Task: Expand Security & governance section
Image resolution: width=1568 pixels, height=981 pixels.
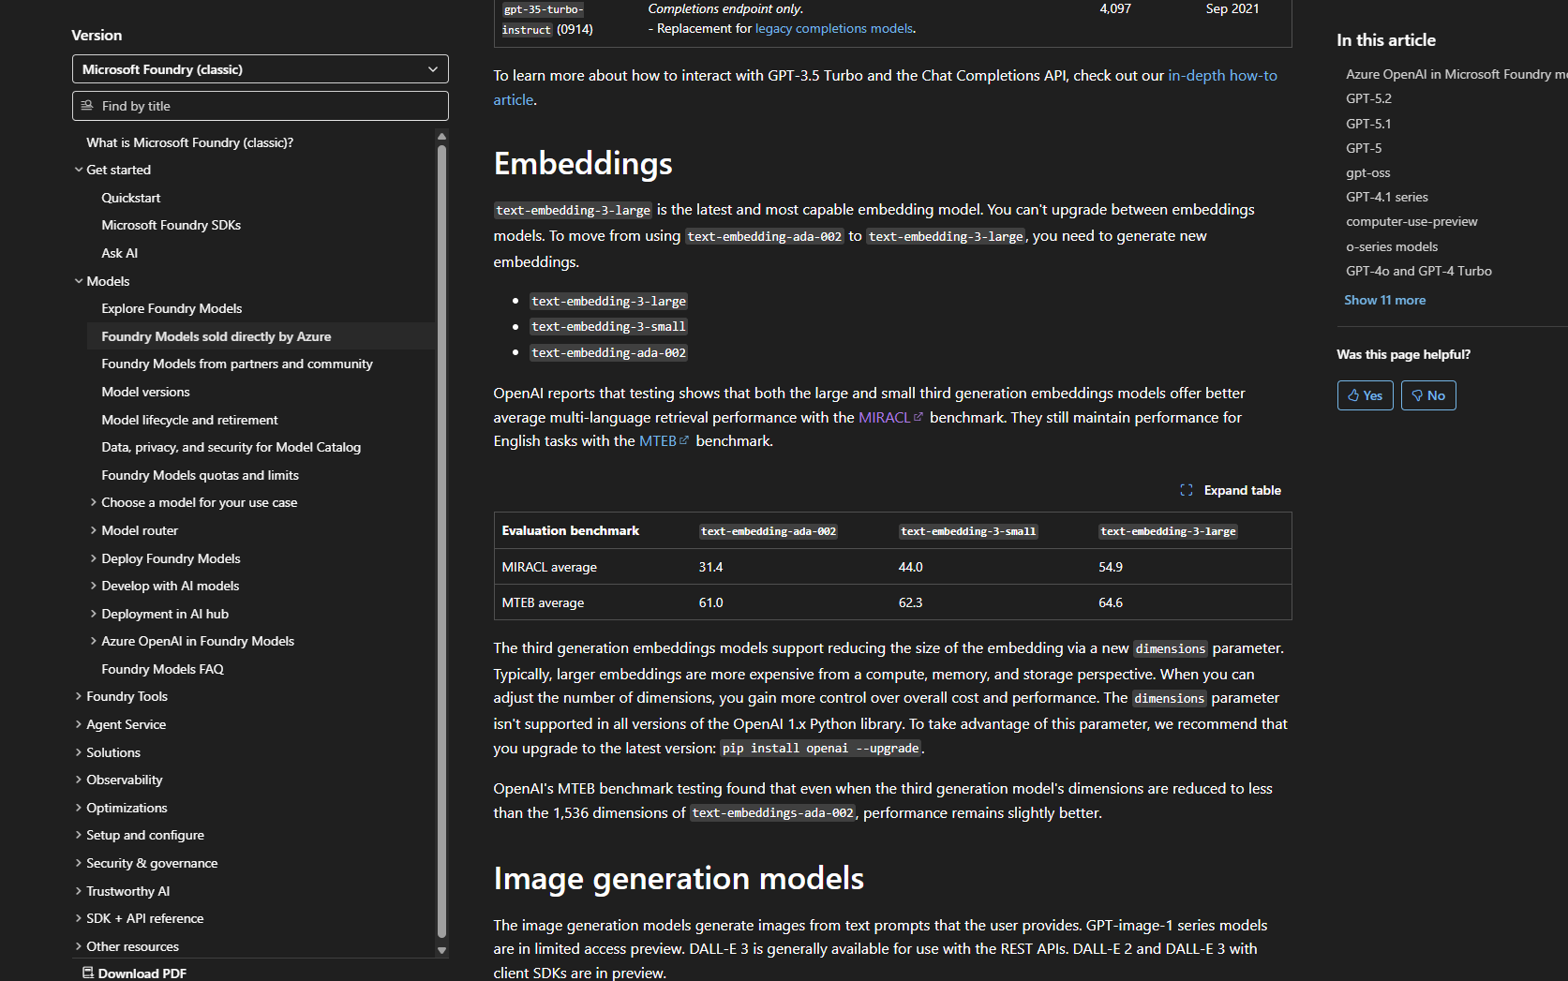Action: (x=79, y=863)
